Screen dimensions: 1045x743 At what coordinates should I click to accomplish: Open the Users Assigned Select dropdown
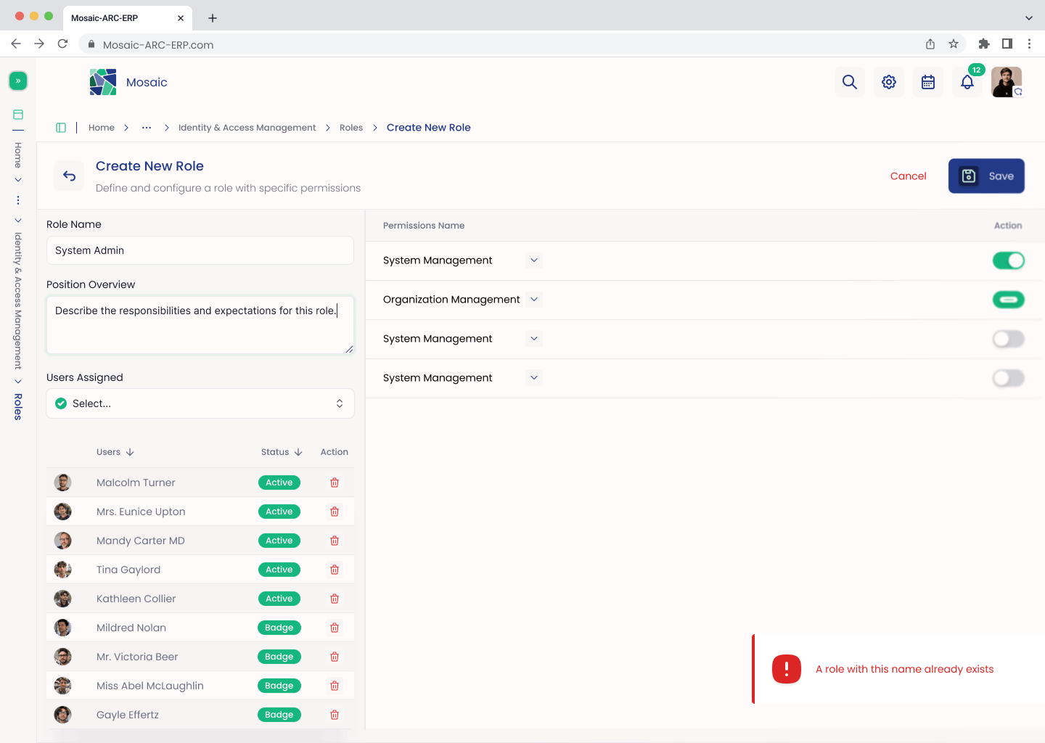(200, 403)
